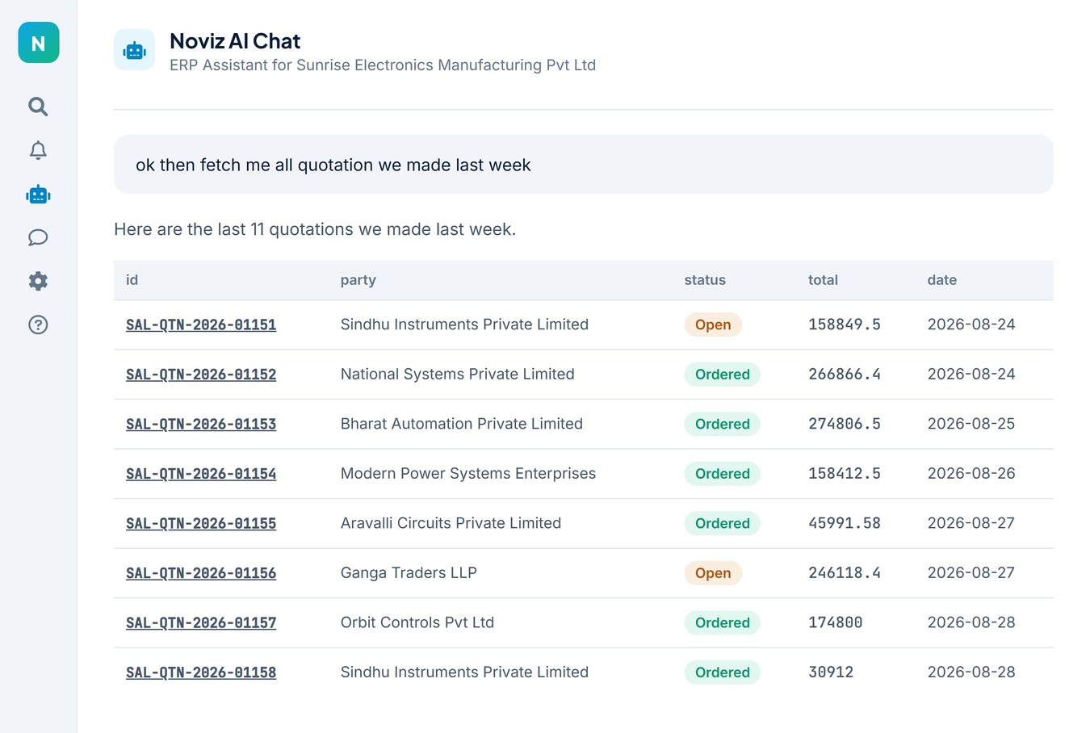Select the user message about last week's quotations
The width and height of the screenshot is (1090, 733).
(x=584, y=165)
